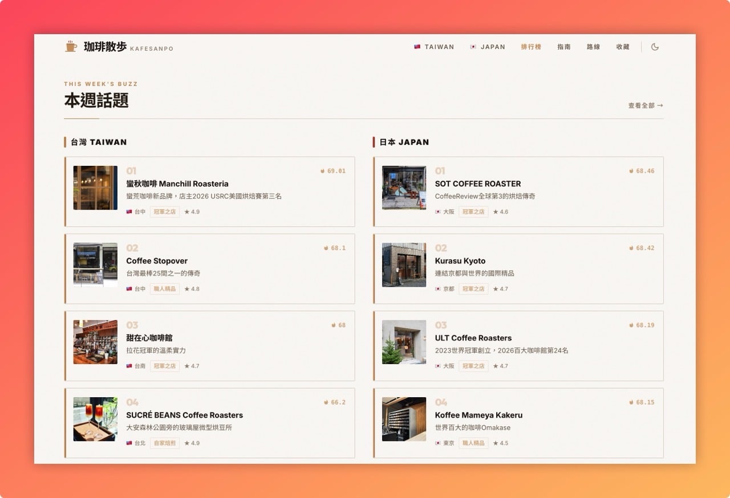Open the JAPAN navigation menu item
Viewport: 730px width, 498px height.
point(488,47)
